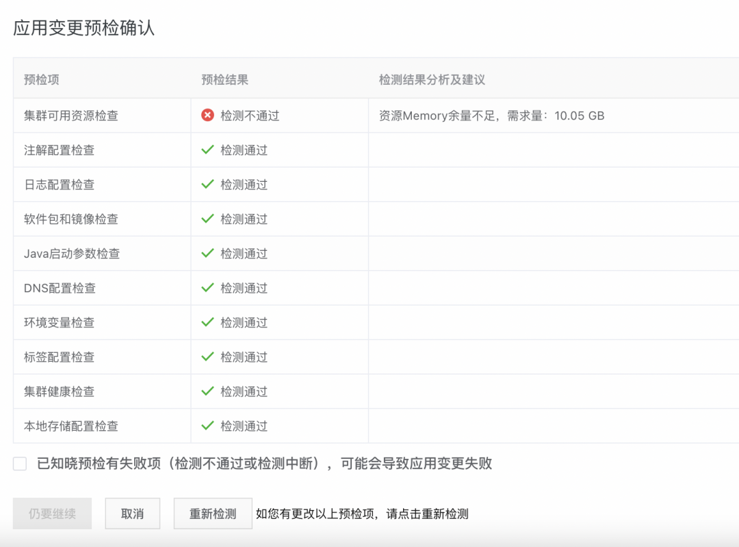Click the green checkmark for 注解配置检查
Viewport: 739px width, 547px height.
(x=207, y=150)
